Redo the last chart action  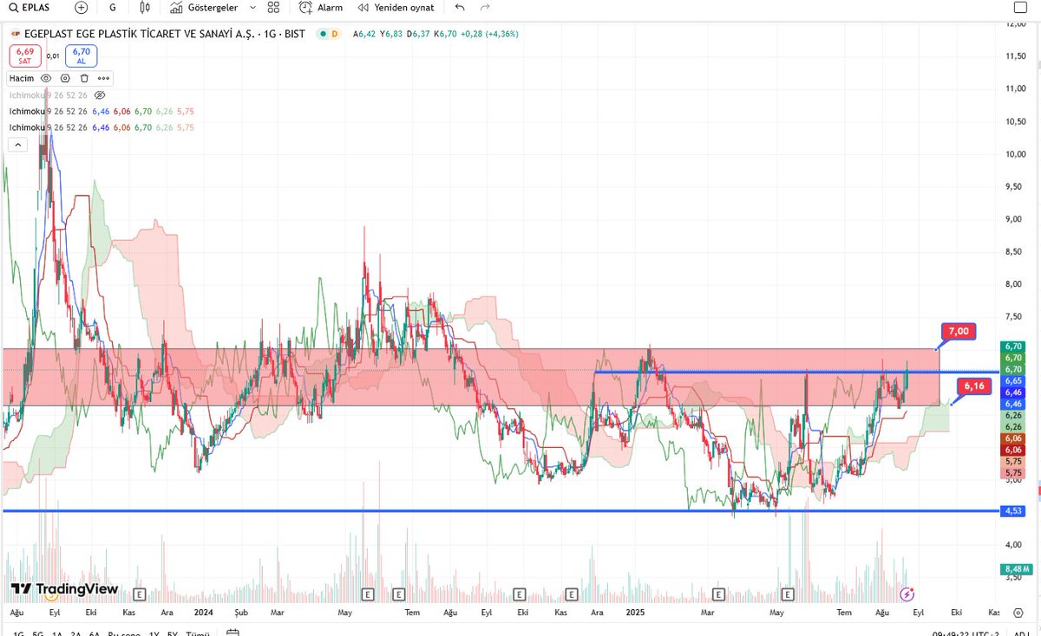pos(485,7)
